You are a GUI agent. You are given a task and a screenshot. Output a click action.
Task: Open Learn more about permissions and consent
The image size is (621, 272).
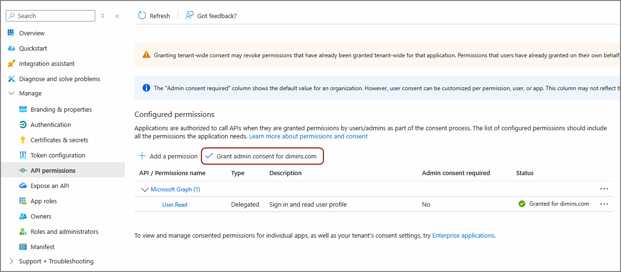point(309,136)
